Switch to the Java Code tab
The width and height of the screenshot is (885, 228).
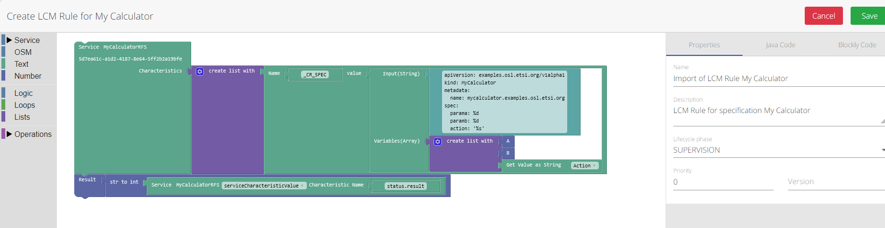tap(780, 45)
